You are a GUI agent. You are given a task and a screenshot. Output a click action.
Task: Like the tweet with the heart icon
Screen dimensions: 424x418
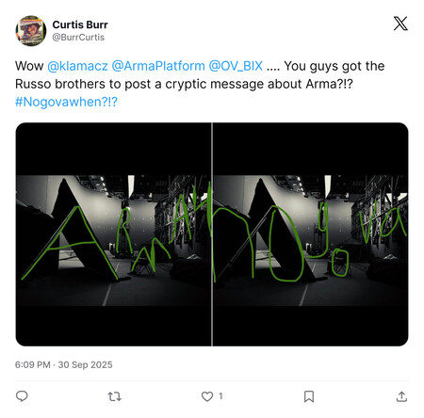click(x=207, y=396)
